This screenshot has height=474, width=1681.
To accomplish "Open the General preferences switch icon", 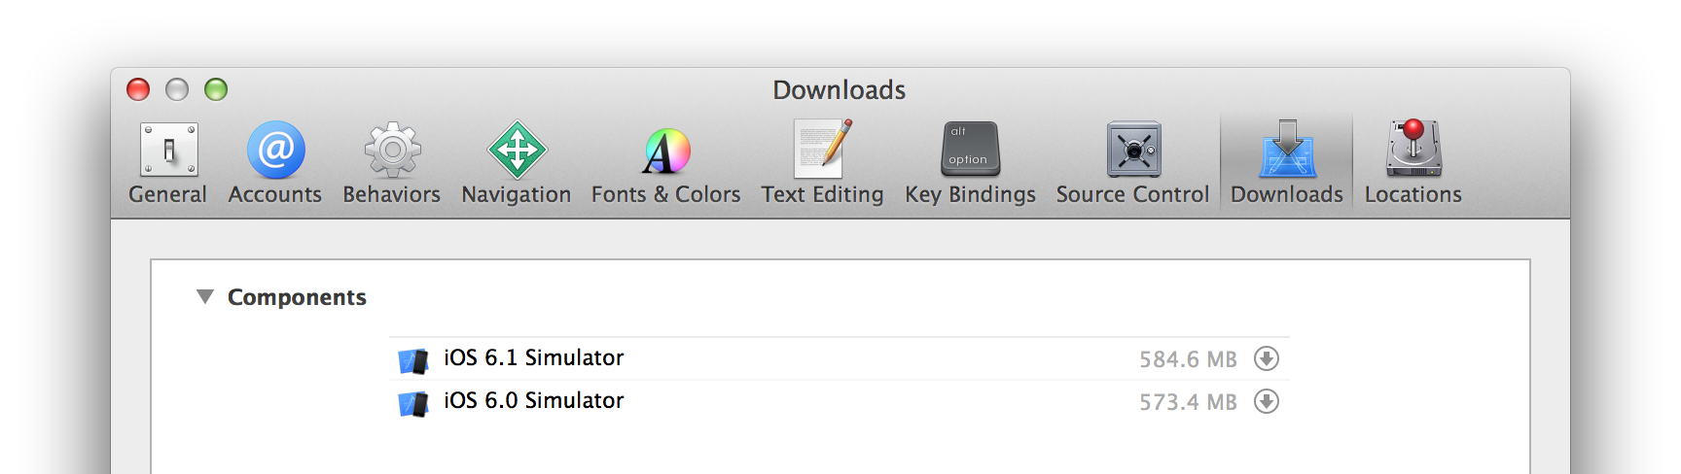I will [168, 151].
